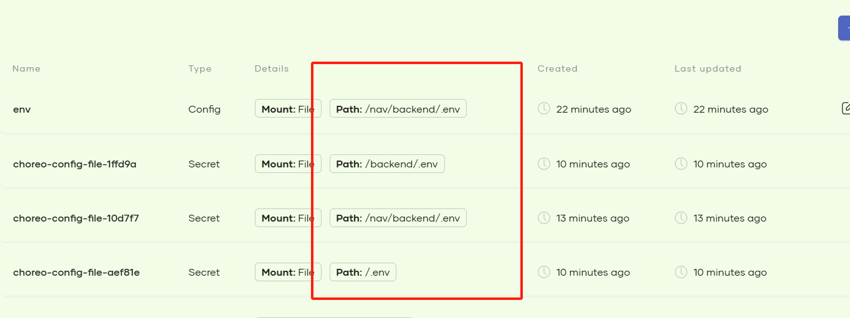Screen dimensions: 850x318
Task: Click the clock icon beside env's created time
Action: [x=544, y=109]
